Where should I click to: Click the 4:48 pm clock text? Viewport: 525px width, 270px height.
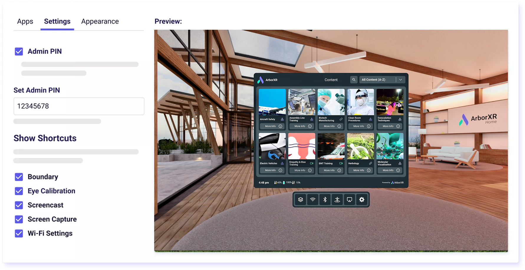(x=264, y=183)
